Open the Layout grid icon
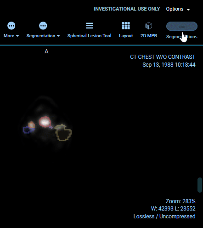Screen dimensions: 203x228 (x=126, y=26)
